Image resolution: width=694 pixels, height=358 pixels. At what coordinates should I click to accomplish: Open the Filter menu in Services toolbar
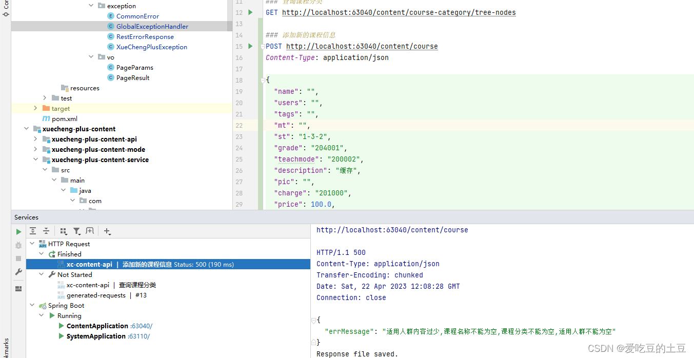[77, 231]
